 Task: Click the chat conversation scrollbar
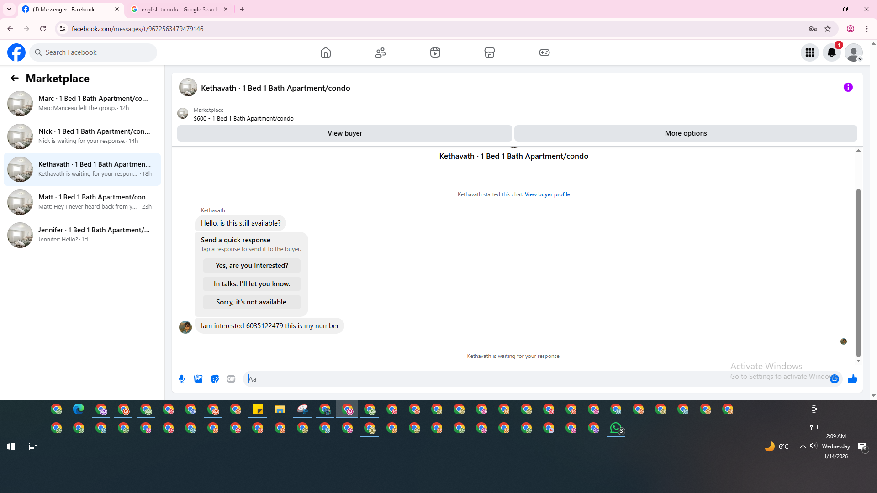(x=858, y=274)
